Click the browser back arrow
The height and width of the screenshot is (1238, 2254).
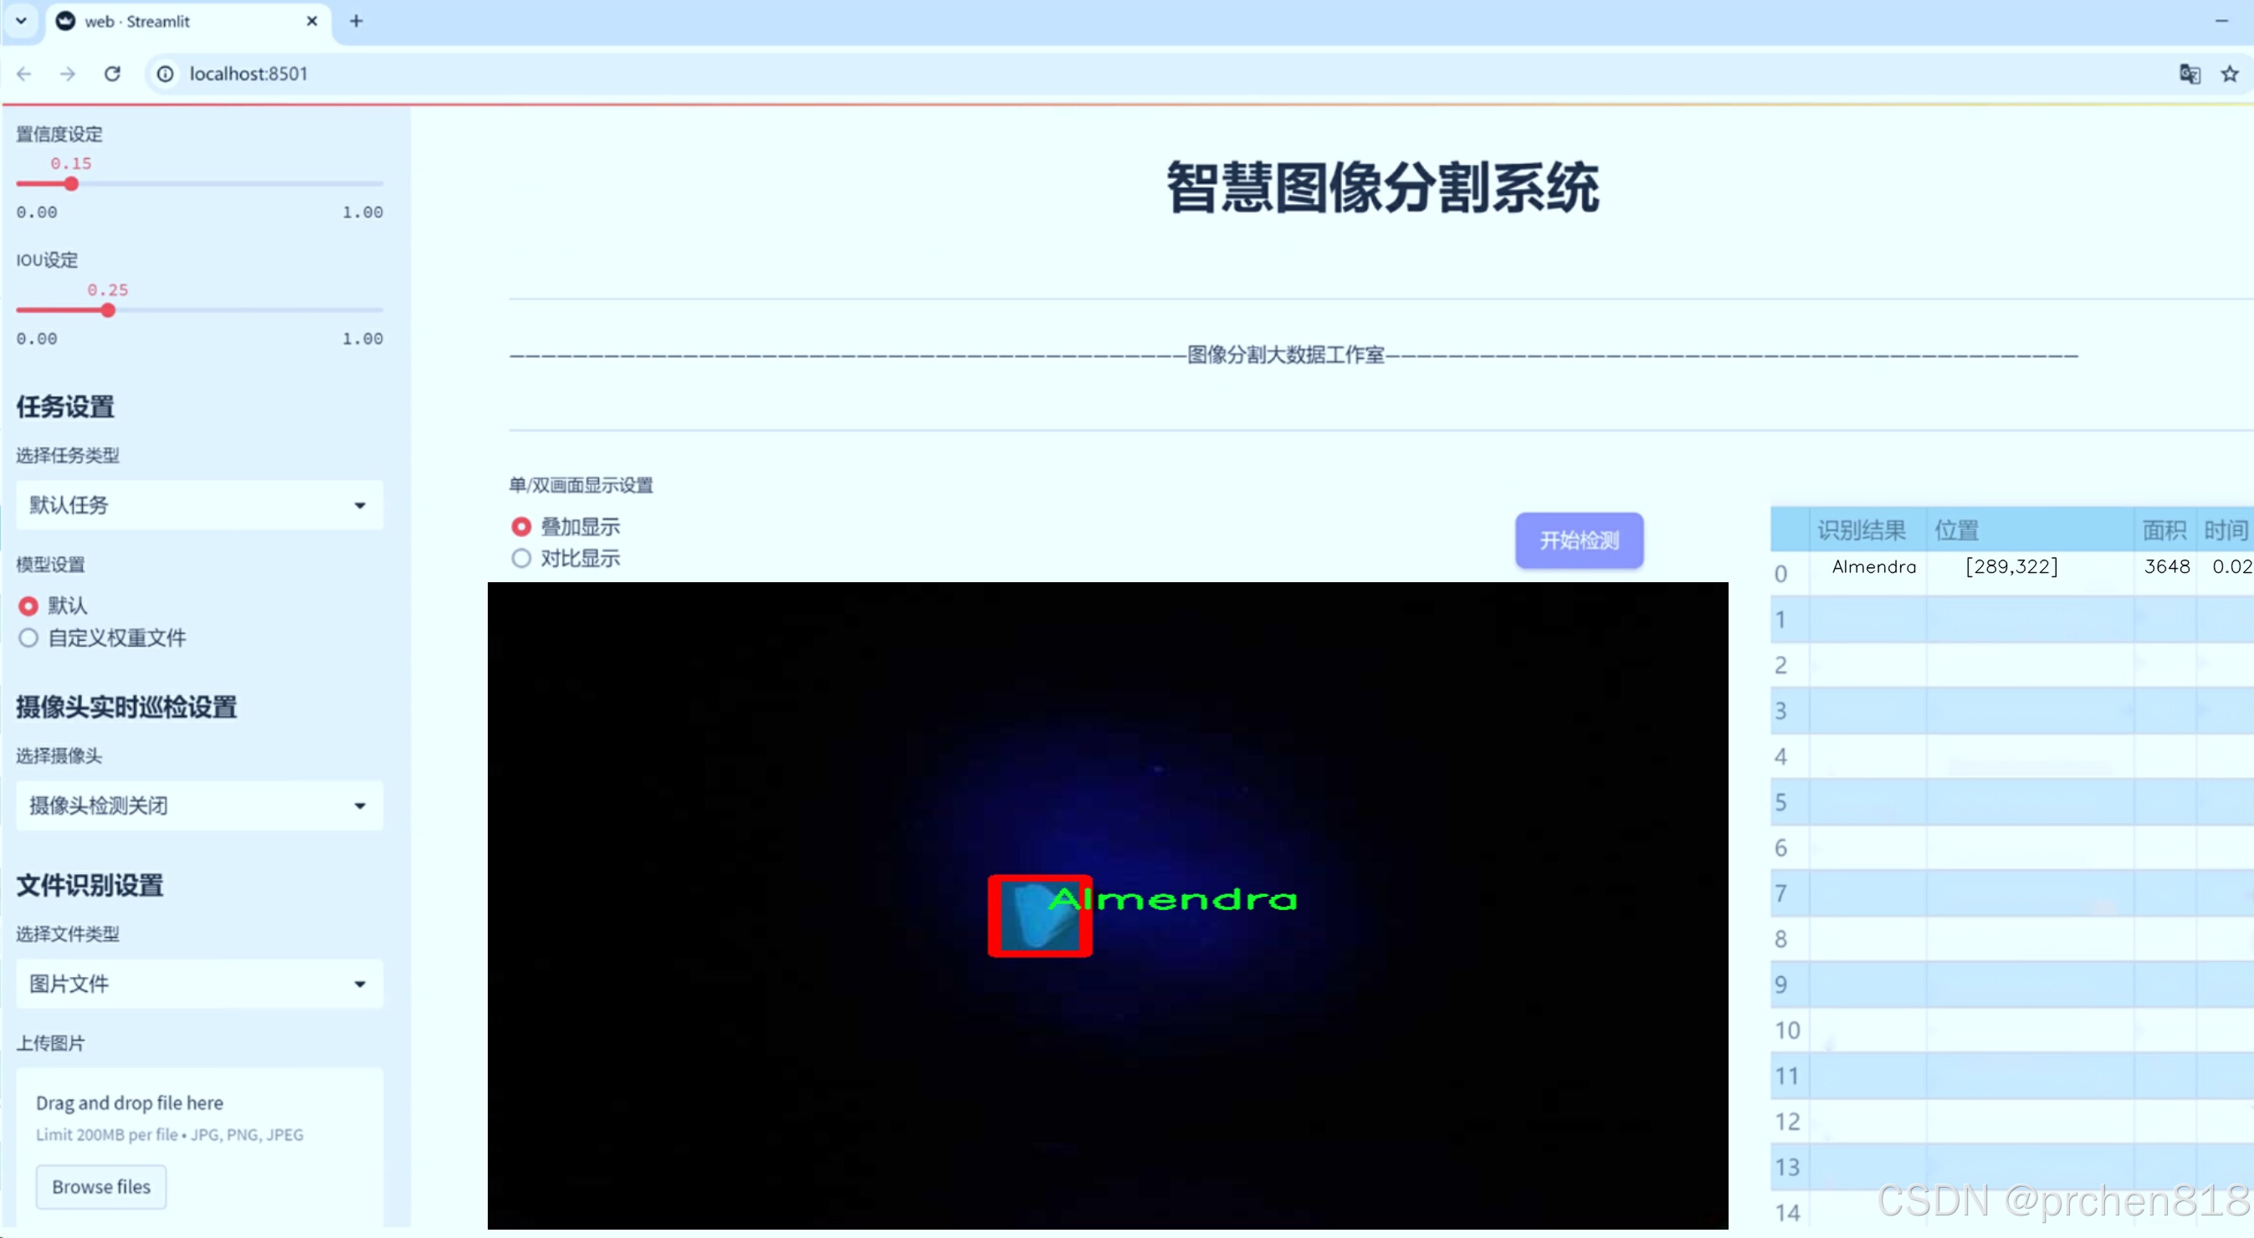[x=24, y=74]
